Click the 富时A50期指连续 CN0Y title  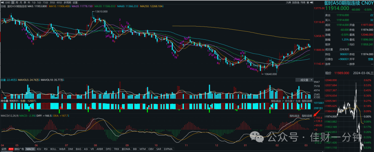click(349, 3)
